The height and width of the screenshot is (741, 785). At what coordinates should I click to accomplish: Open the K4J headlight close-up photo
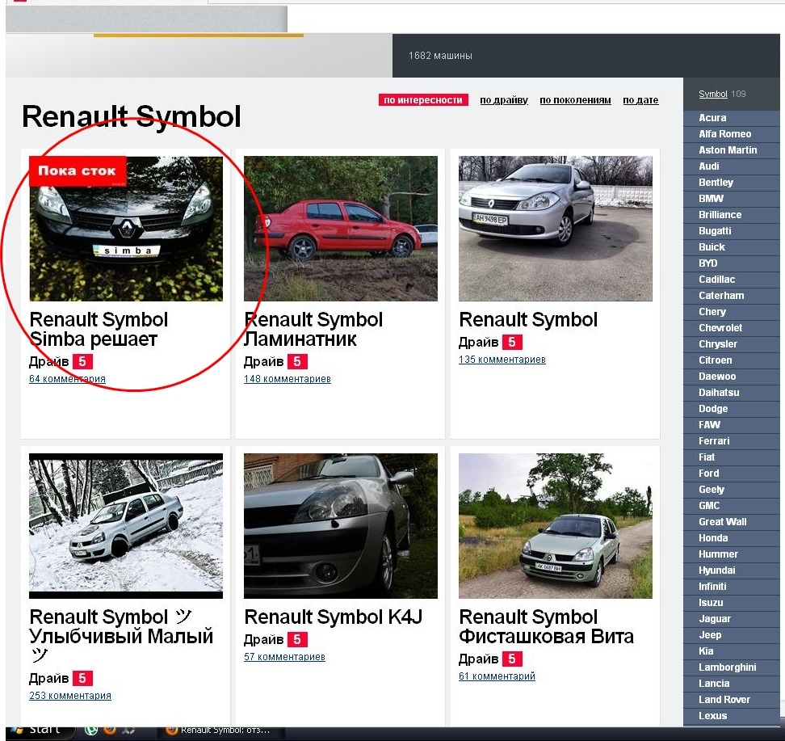click(341, 525)
